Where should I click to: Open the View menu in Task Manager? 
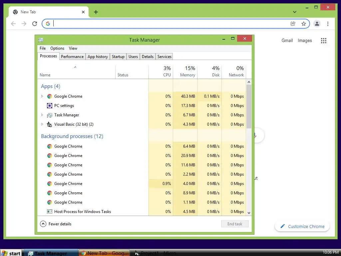click(x=73, y=48)
